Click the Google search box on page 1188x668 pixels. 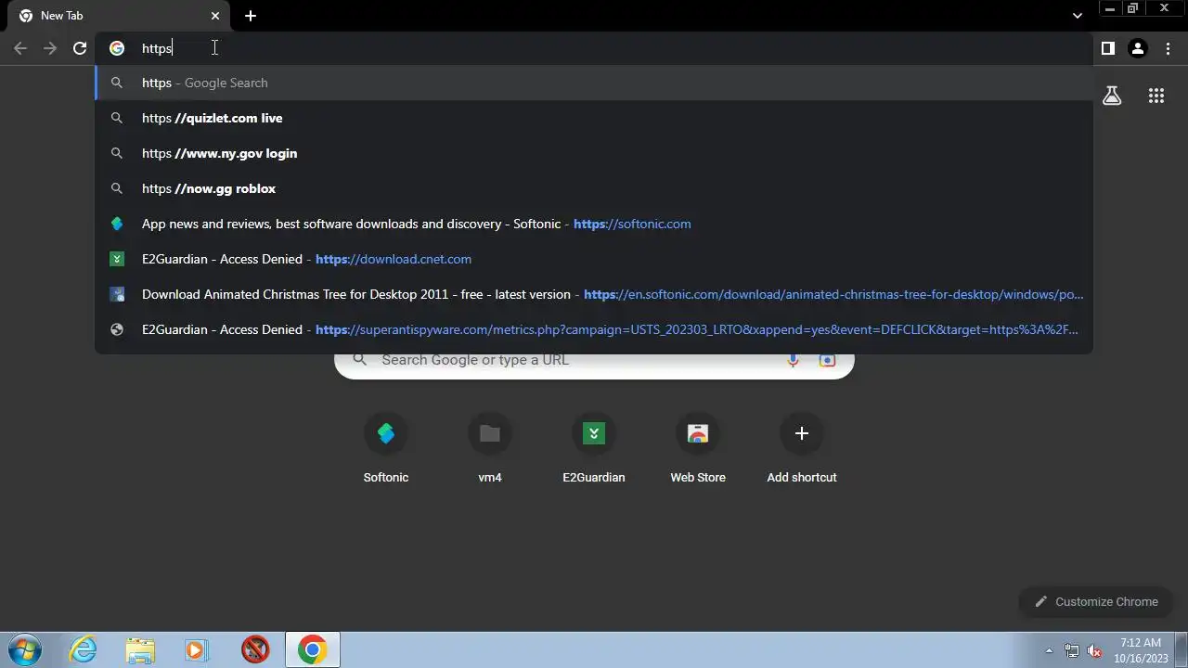594,362
